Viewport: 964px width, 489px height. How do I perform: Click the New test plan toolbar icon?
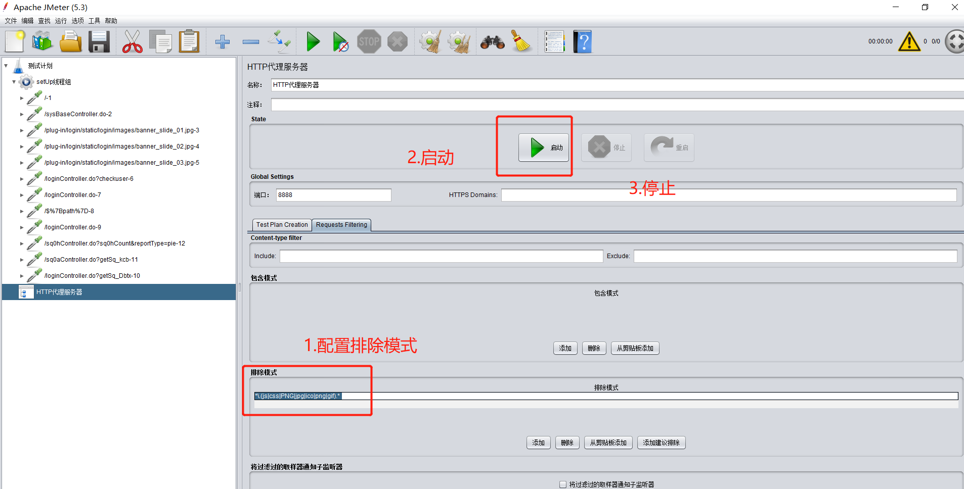coord(15,41)
